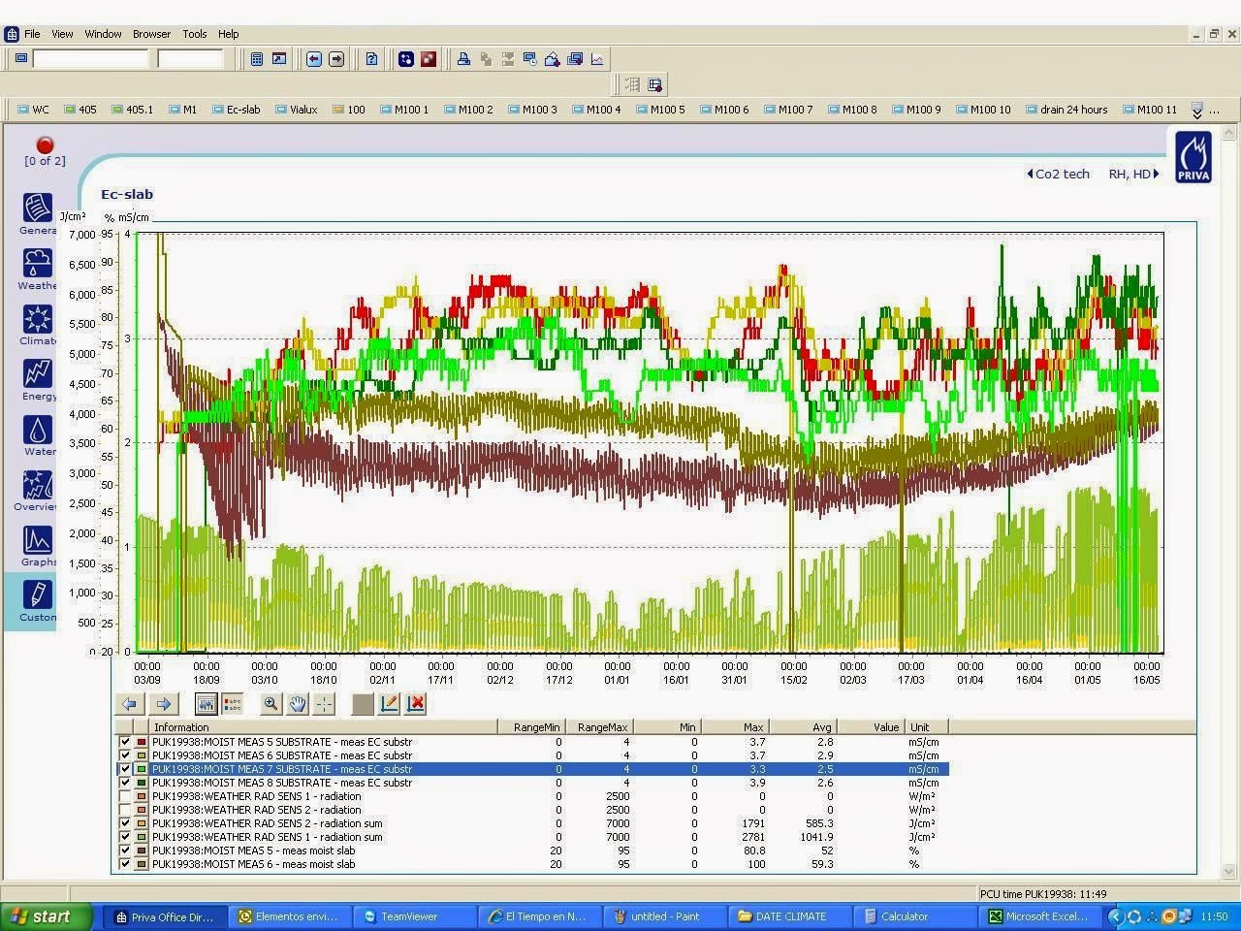Uncheck MOIST MEAS 6 meas moist slab

coord(124,864)
